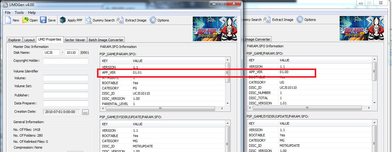Screen dimensions: 392x152
Task: Open the Tools menu
Action: (x=19, y=13)
